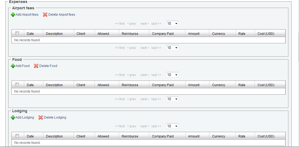Click 'next >' above Airport fees table

[145, 24]
